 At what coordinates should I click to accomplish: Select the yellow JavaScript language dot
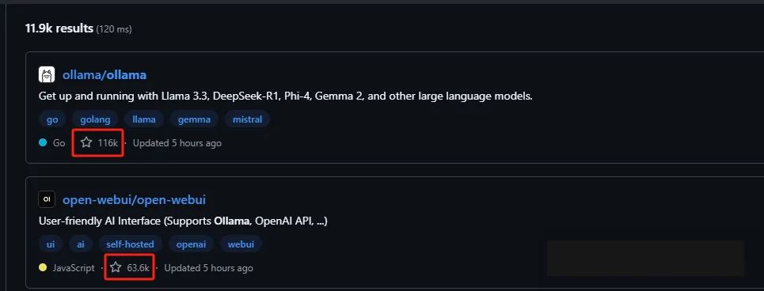click(x=43, y=267)
